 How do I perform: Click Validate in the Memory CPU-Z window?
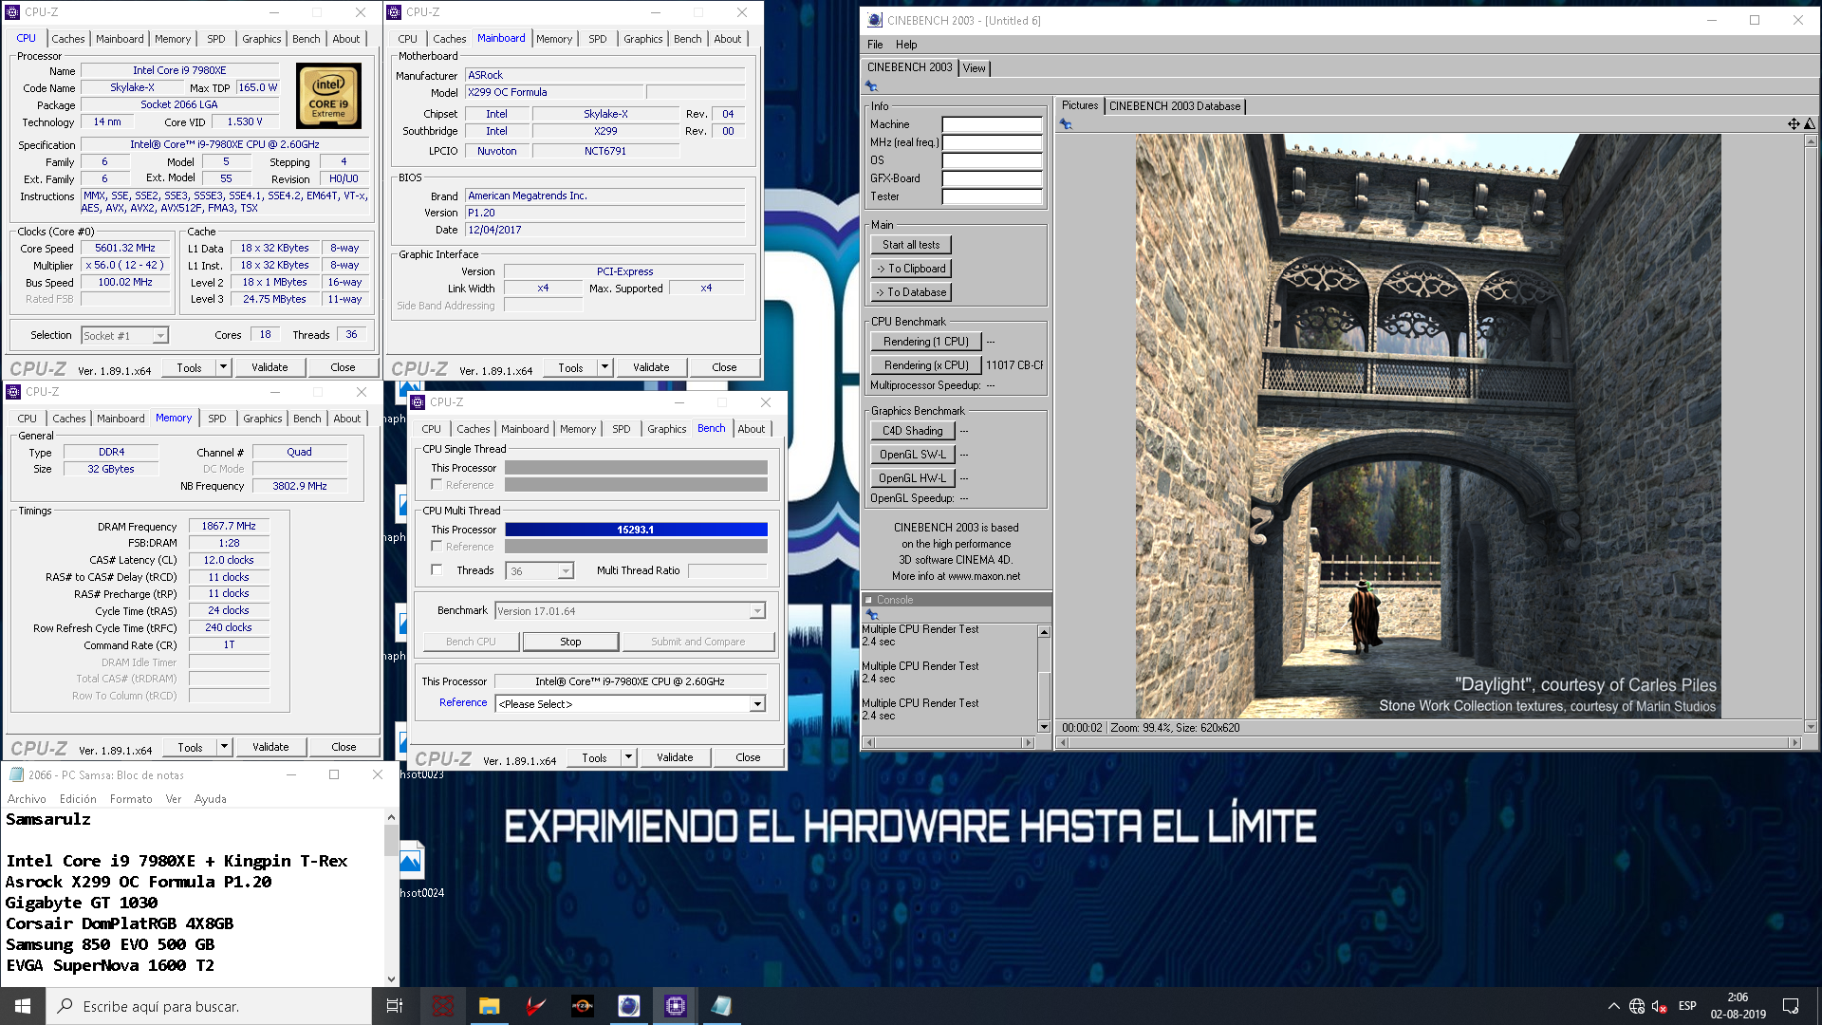(270, 747)
